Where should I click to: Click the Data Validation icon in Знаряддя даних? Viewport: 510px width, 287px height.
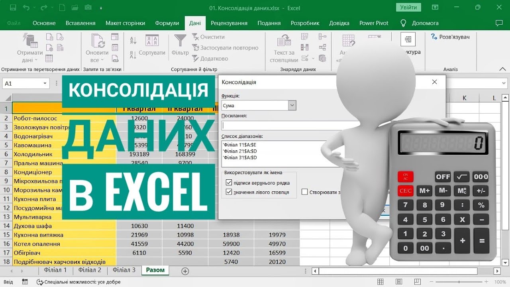[x=304, y=58]
